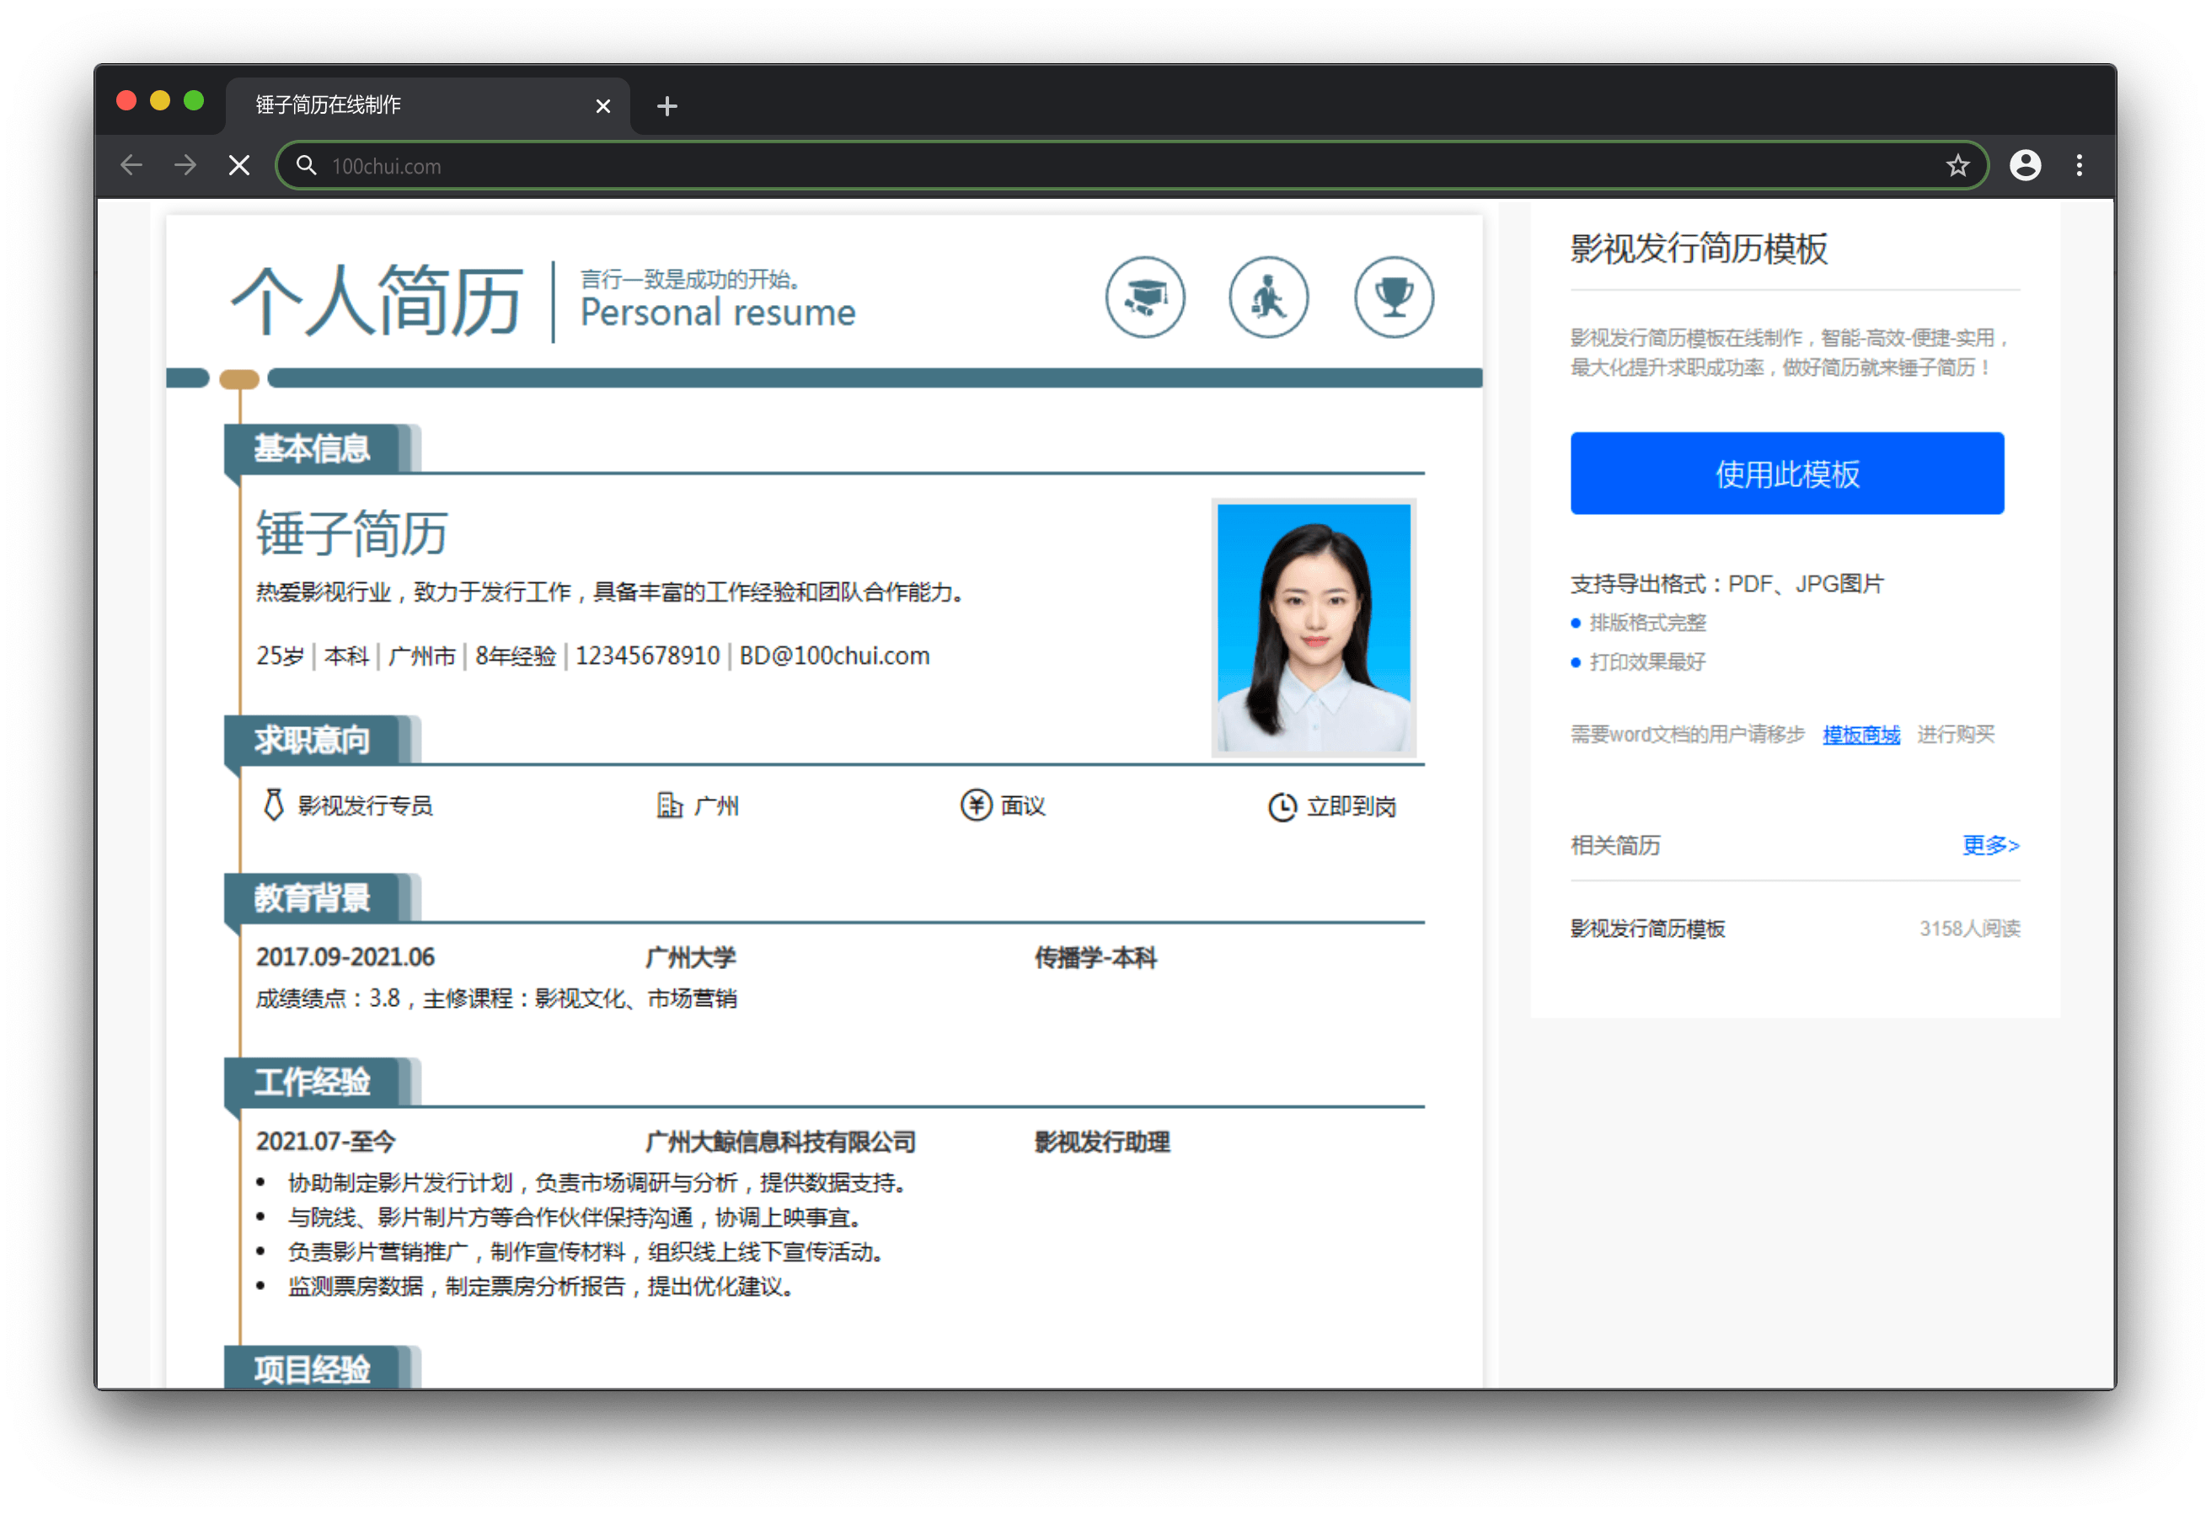Click the yen icon beside 面议
The image size is (2211, 1515).
pyautogui.click(x=976, y=805)
